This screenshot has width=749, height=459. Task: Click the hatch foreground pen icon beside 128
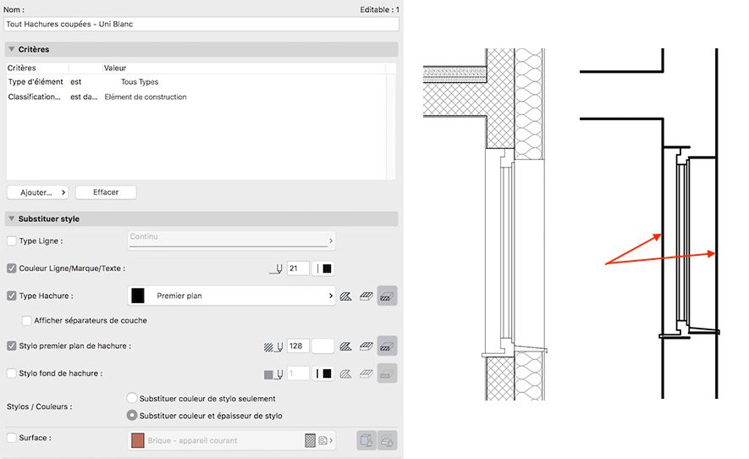[273, 346]
